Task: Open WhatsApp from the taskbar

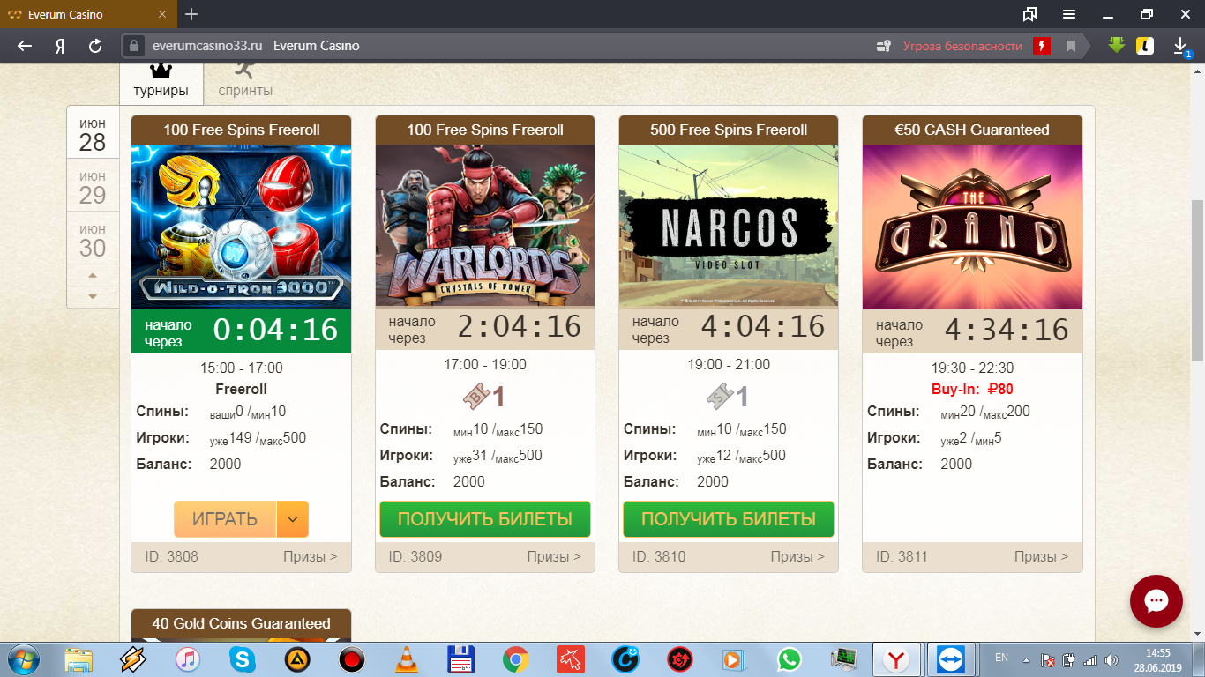Action: 790,659
